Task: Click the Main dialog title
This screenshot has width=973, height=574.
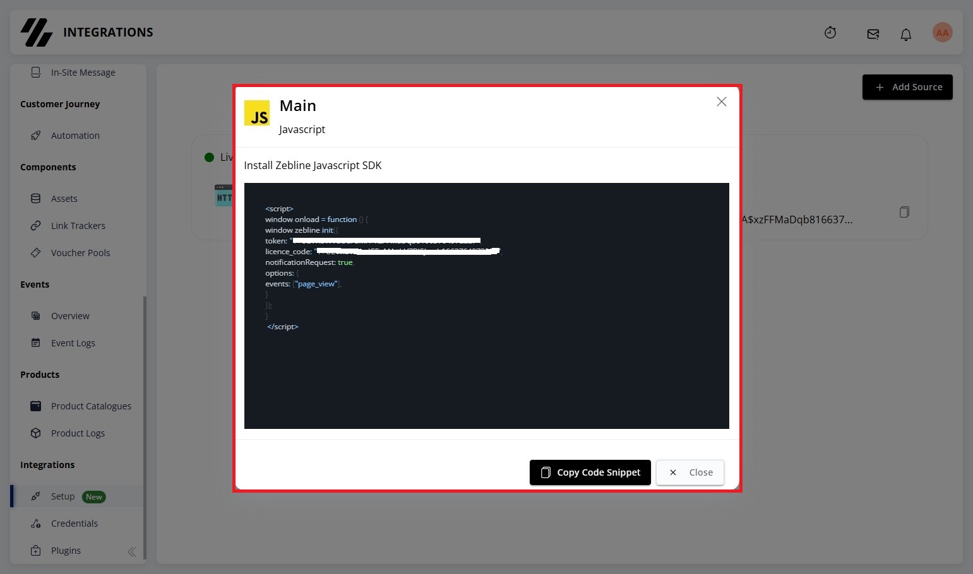Action: tap(298, 106)
